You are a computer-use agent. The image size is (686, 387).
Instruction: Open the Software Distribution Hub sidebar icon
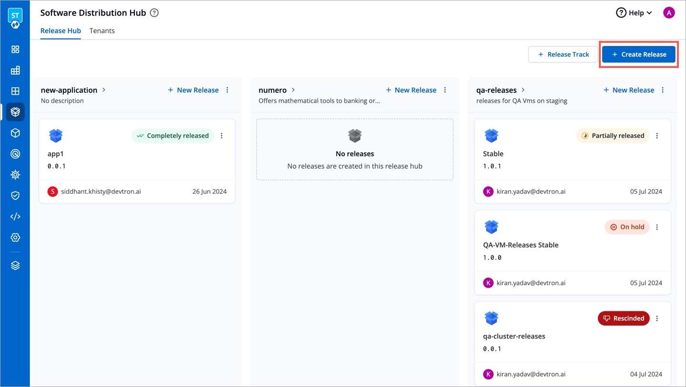point(15,112)
